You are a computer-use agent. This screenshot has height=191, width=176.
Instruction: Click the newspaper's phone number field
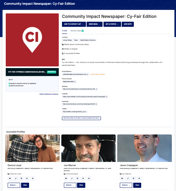tap(69, 82)
